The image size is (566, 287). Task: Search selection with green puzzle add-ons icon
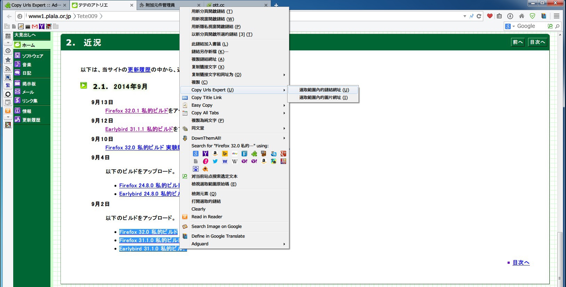click(254, 154)
